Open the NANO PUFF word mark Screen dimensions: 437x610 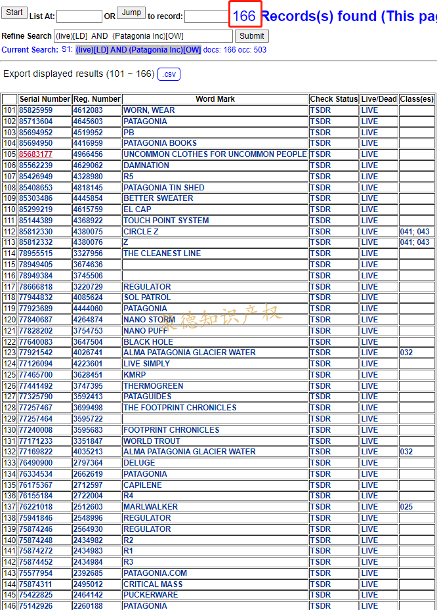click(x=146, y=331)
